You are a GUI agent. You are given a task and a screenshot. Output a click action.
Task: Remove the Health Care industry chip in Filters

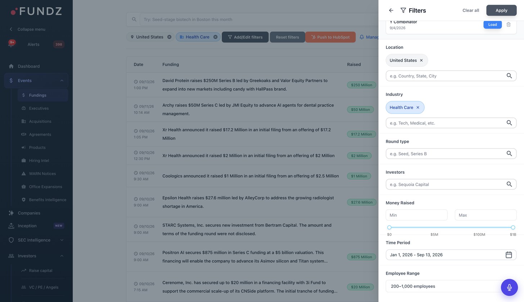pyautogui.click(x=418, y=107)
